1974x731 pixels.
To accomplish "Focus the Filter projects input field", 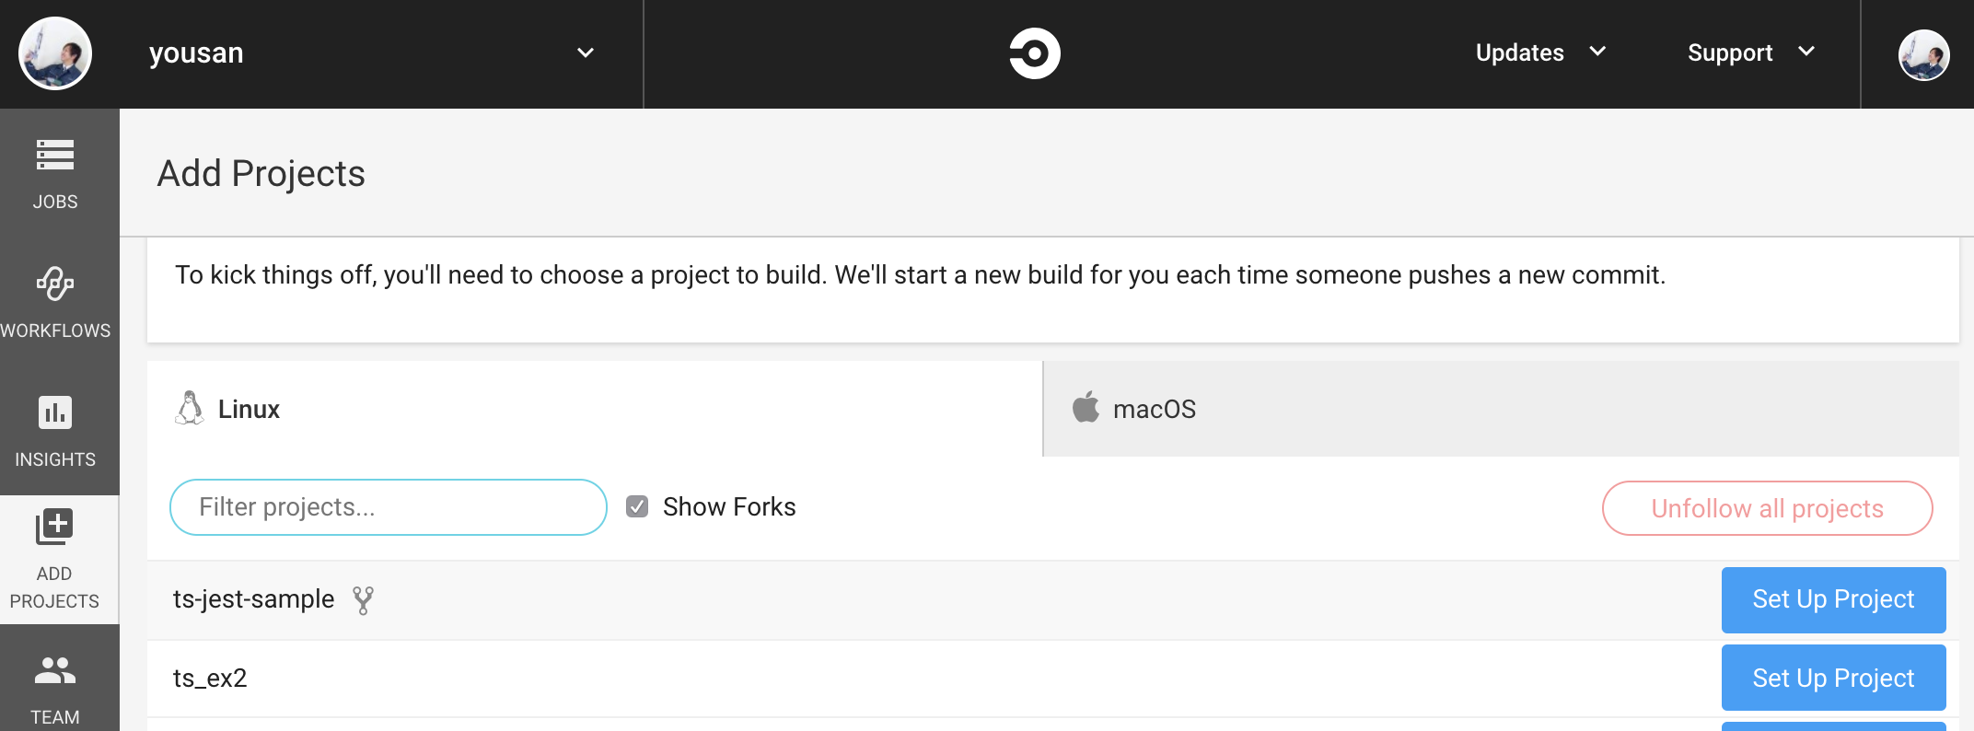I will tap(389, 507).
